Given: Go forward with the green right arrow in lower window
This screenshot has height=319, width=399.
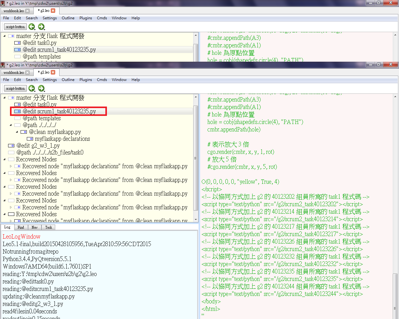Looking at the screenshot, I should [41, 88].
